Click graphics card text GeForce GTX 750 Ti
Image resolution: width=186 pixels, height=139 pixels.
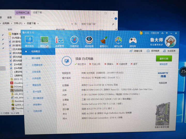coord(102,104)
